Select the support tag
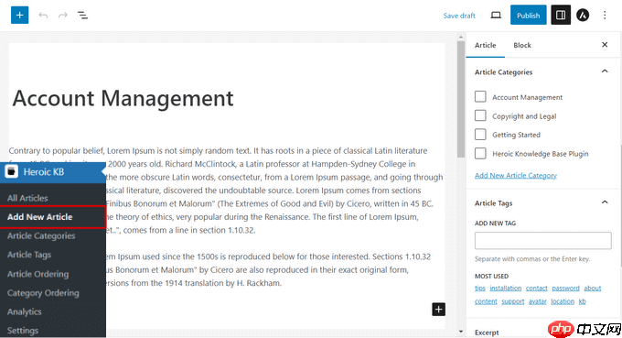Image resolution: width=622 pixels, height=338 pixels. [x=513, y=301]
